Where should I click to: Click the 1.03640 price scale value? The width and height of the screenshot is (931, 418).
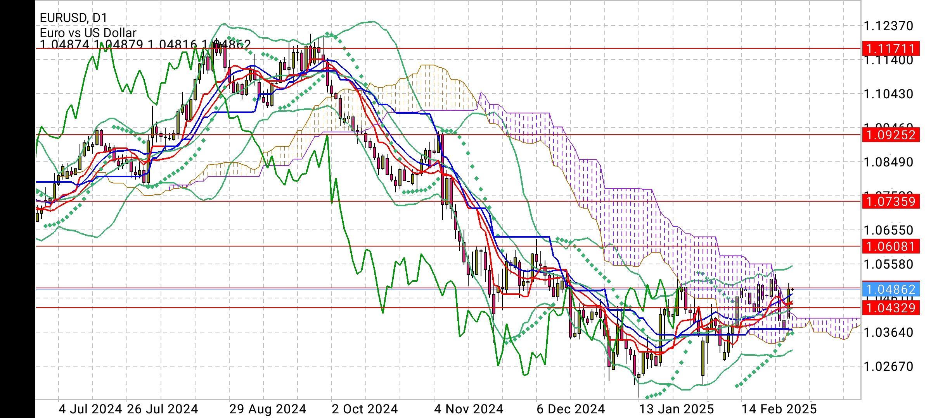tap(888, 332)
